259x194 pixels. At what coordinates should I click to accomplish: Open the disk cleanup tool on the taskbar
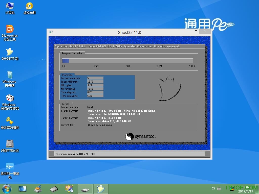pyautogui.click(x=38, y=189)
